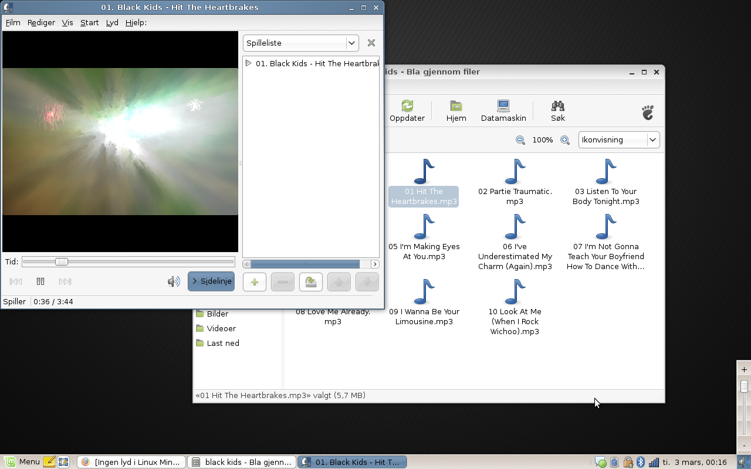Click the Bluetooth tray icon
Image resolution: width=751 pixels, height=469 pixels.
coord(641,462)
